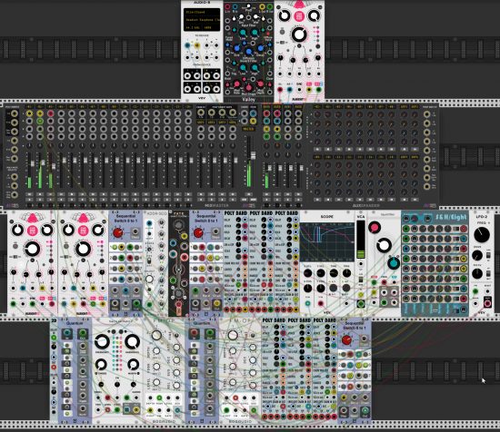
Task: Click the blue Size knob on Plateau
Action: (x=237, y=49)
